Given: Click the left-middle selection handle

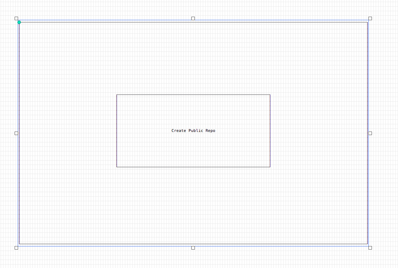Looking at the screenshot, I should (16, 133).
